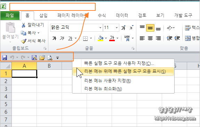This screenshot has height=127, width=200.
Task: Switch to 개발 도구 tab
Action: tap(183, 15)
